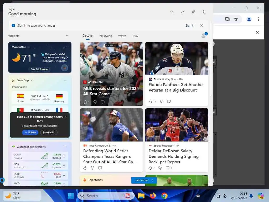Dislike DeMar DeRozan article
Viewport: 269px width, 202px height.
[160, 168]
